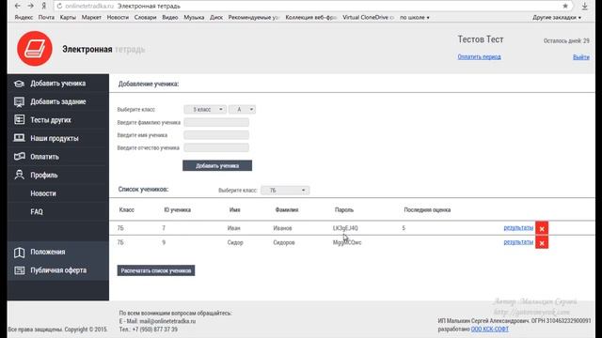The height and width of the screenshot is (338, 602).
Task: Click the person icon beside Профиль
Action: (x=19, y=175)
